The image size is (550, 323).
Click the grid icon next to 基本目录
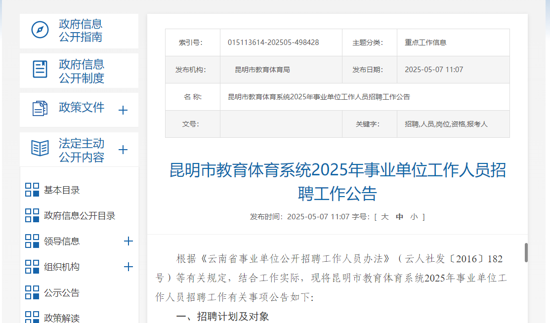[x=32, y=190]
